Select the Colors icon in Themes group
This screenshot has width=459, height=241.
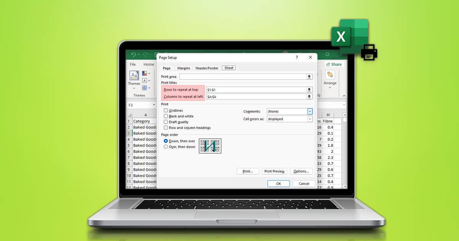pyautogui.click(x=144, y=73)
